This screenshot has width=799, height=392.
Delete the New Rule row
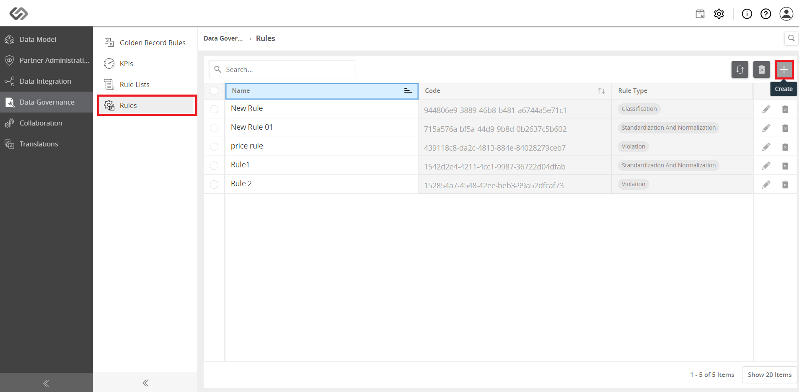(785, 109)
